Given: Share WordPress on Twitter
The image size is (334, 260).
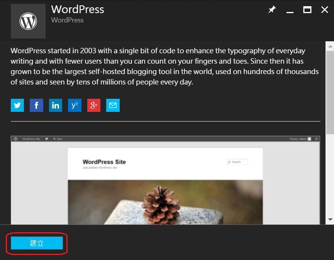Looking at the screenshot, I should (17, 105).
